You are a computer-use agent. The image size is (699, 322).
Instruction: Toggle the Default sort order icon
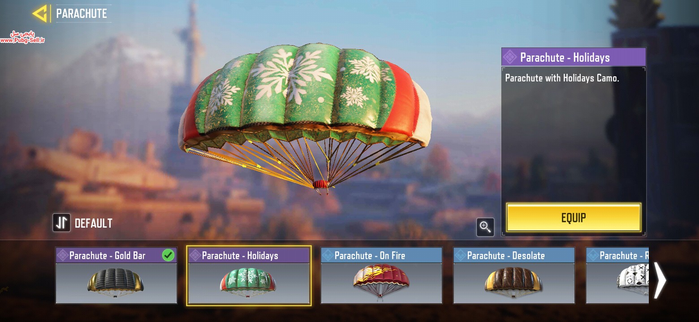point(62,223)
